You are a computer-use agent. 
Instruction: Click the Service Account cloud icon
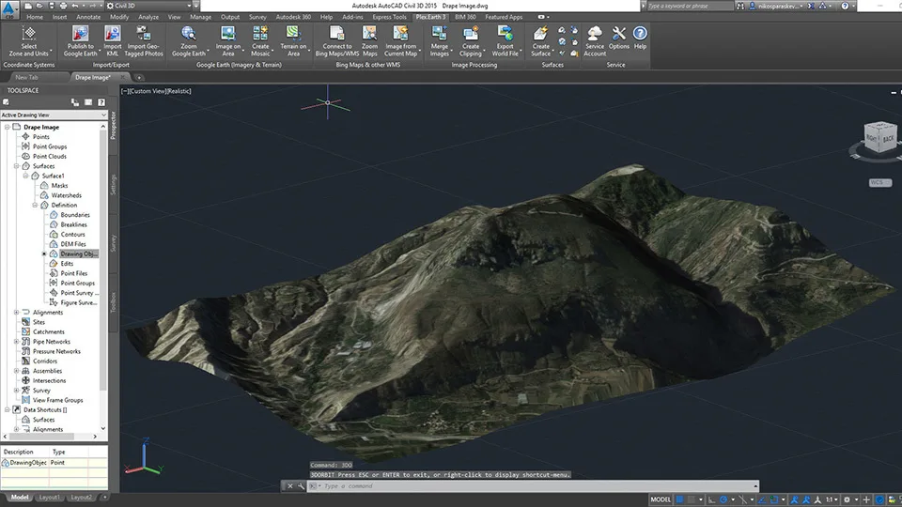[595, 34]
